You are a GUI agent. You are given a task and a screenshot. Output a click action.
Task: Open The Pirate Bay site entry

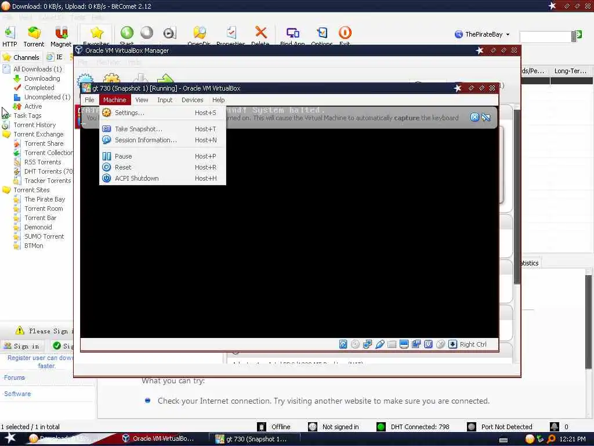(45, 199)
